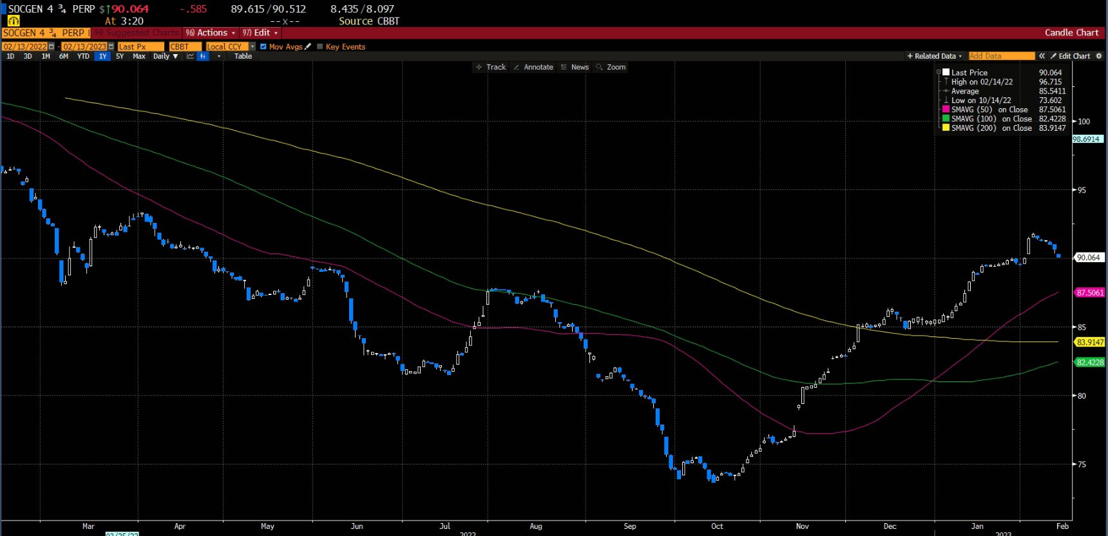Enable the Key Events checkbox
This screenshot has height=536, width=1108.
coord(320,46)
